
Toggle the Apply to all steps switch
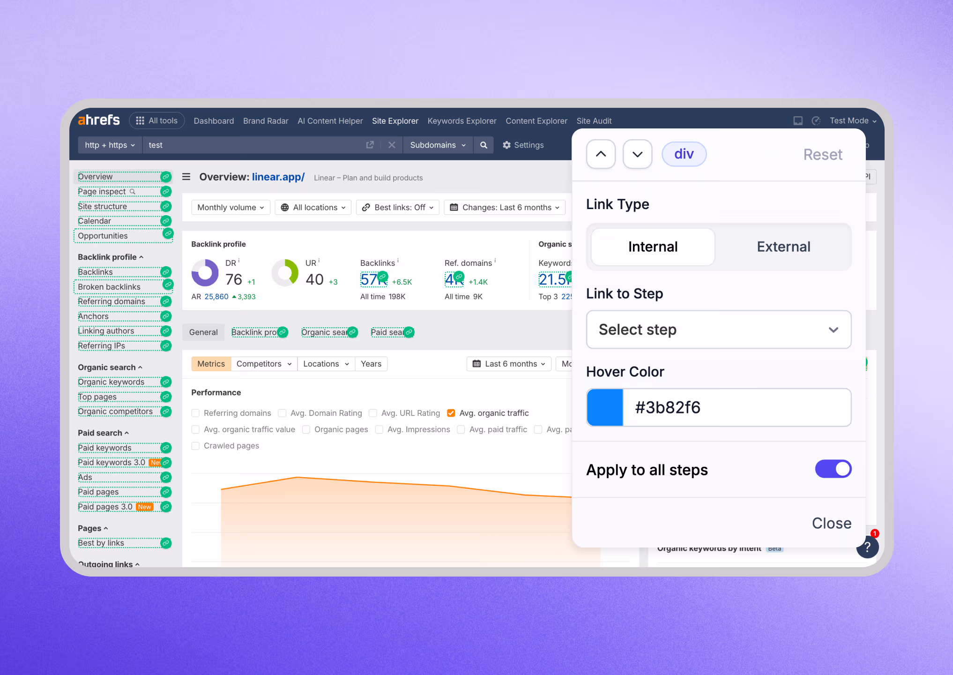[833, 469]
